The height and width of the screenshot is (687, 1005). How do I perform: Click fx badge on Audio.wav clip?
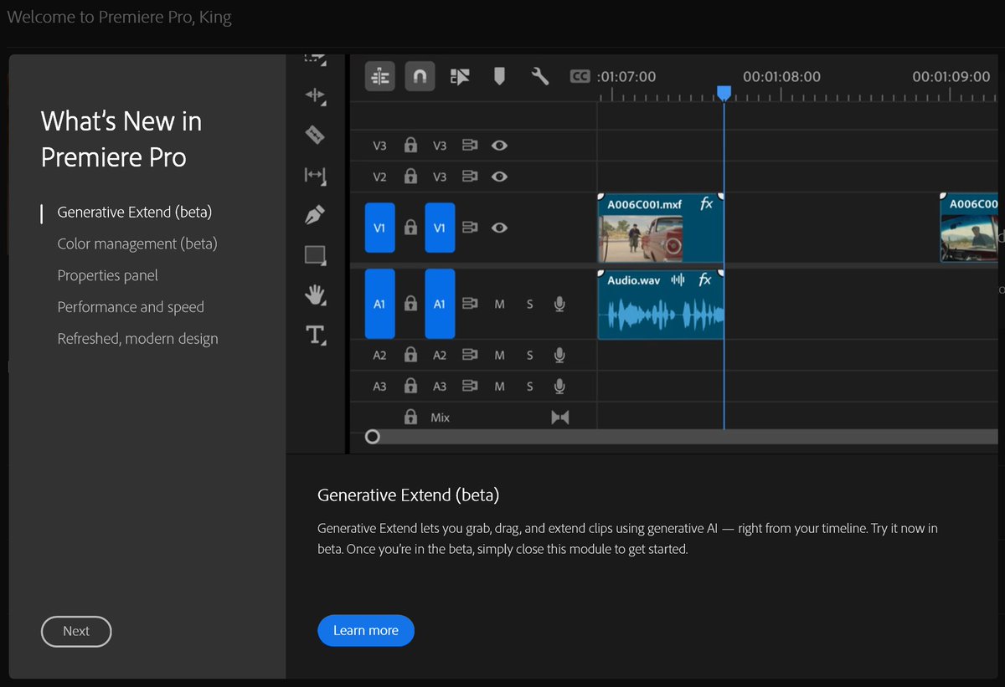point(705,280)
